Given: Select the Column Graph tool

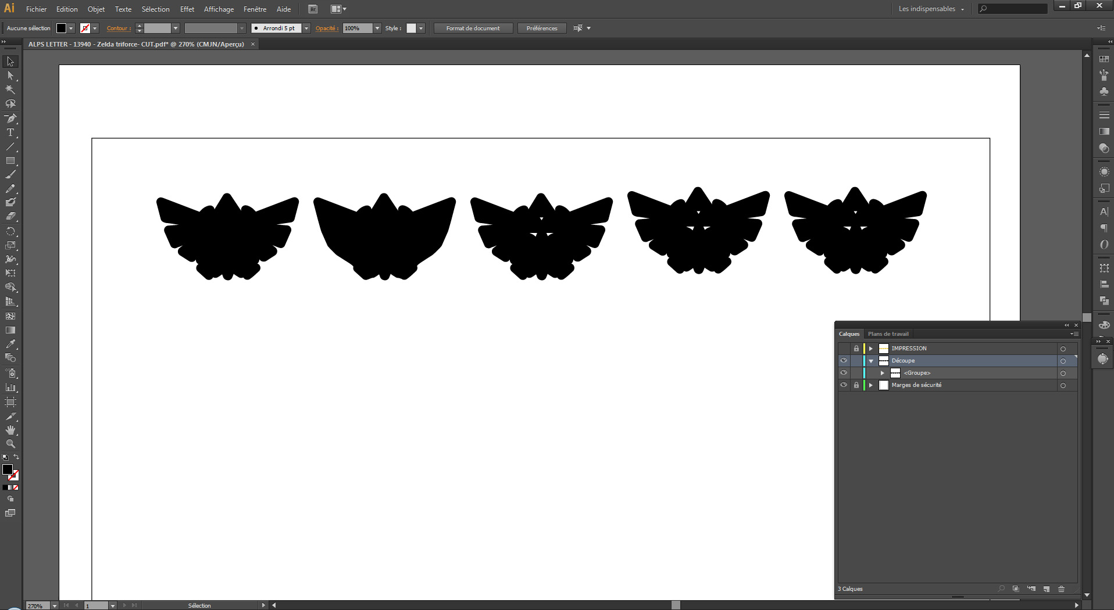Looking at the screenshot, I should point(10,387).
